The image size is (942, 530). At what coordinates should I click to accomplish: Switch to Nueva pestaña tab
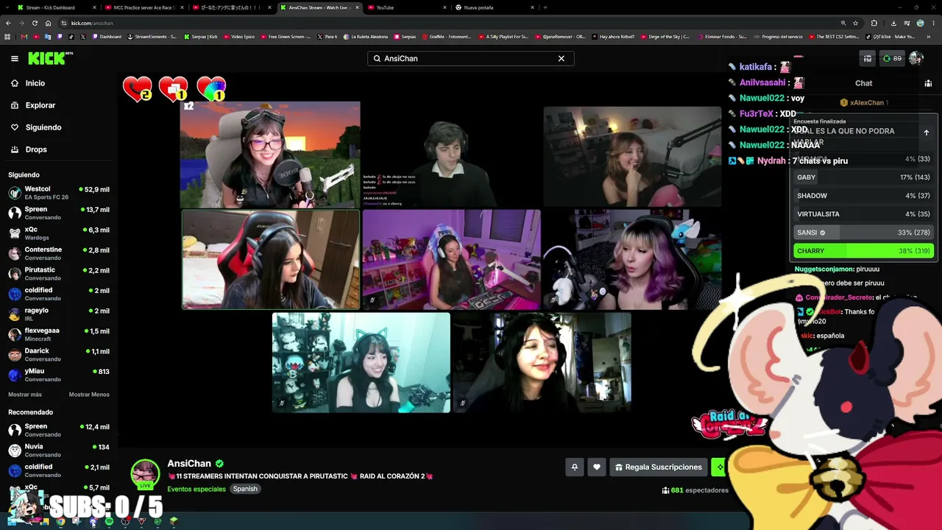click(495, 7)
